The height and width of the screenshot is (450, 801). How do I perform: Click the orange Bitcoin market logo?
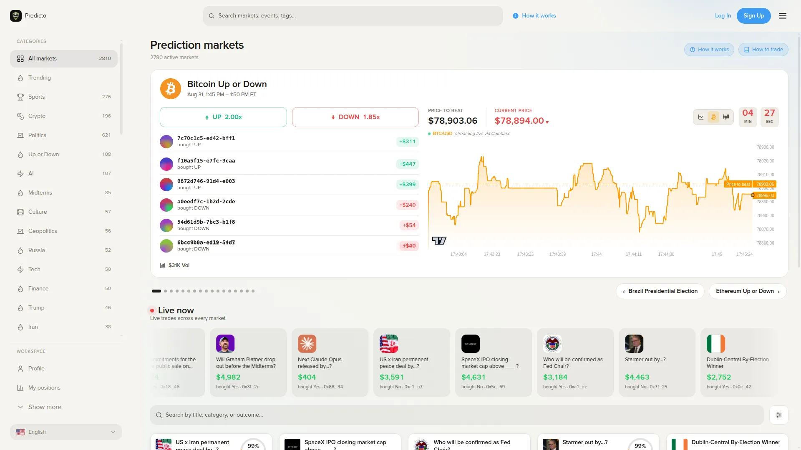pyautogui.click(x=171, y=89)
